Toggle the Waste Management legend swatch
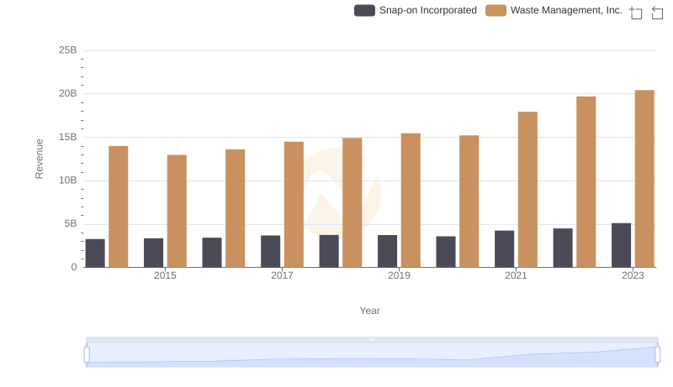This screenshot has height=387, width=673. (x=495, y=10)
